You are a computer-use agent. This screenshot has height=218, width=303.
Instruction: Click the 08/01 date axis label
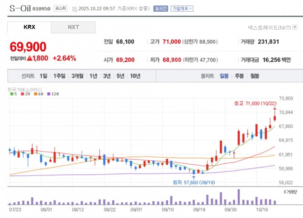pyautogui.click(x=47, y=209)
